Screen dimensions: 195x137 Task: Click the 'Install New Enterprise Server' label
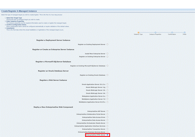[x=95, y=54]
